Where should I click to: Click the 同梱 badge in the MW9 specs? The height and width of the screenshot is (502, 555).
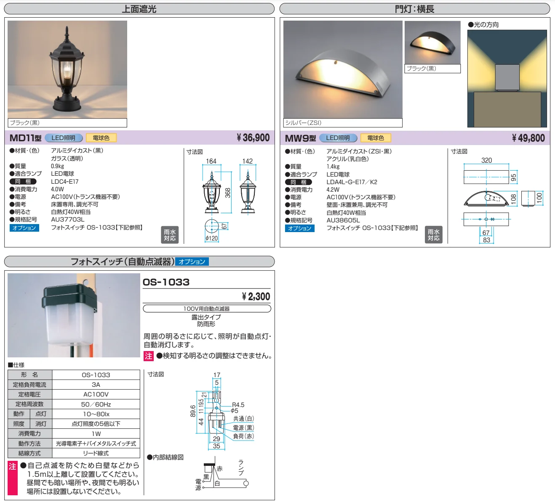[299, 182]
